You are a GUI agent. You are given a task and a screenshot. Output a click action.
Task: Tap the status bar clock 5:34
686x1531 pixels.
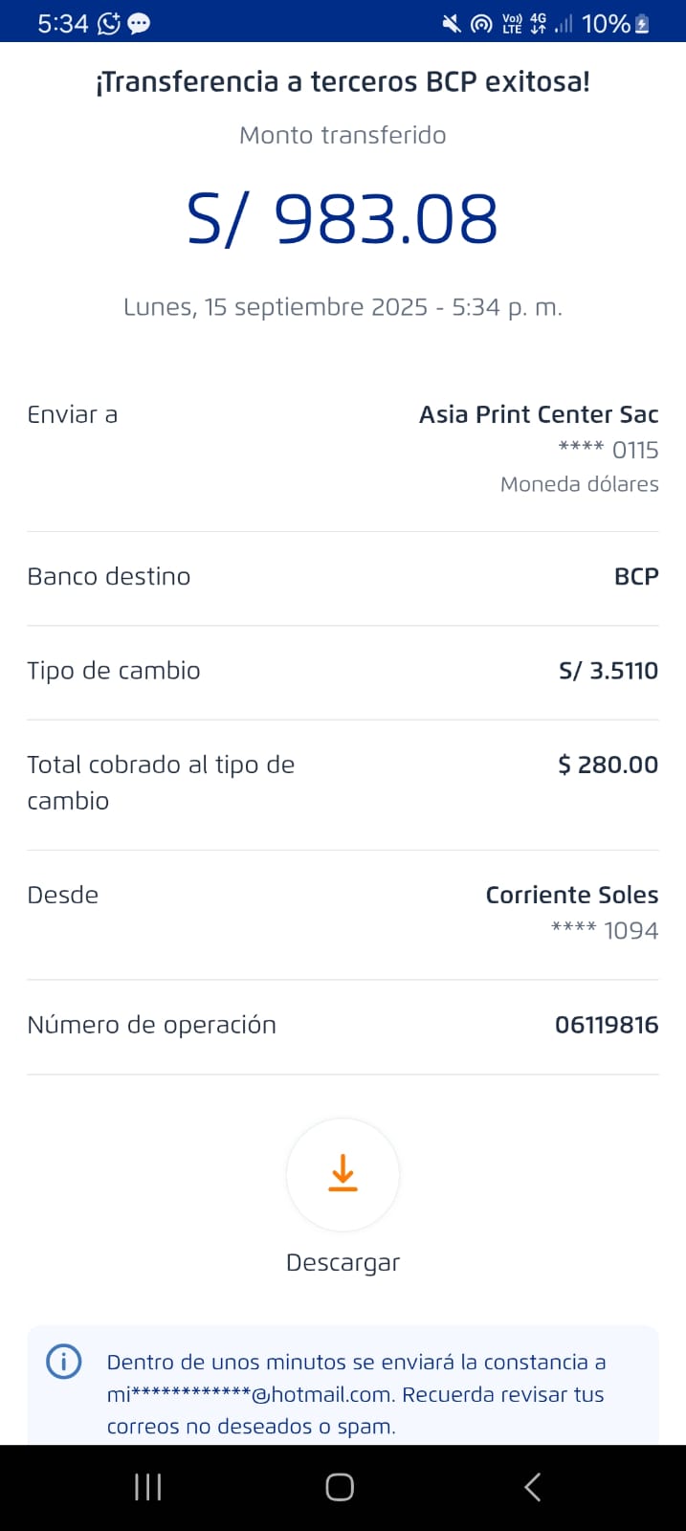pyautogui.click(x=62, y=23)
